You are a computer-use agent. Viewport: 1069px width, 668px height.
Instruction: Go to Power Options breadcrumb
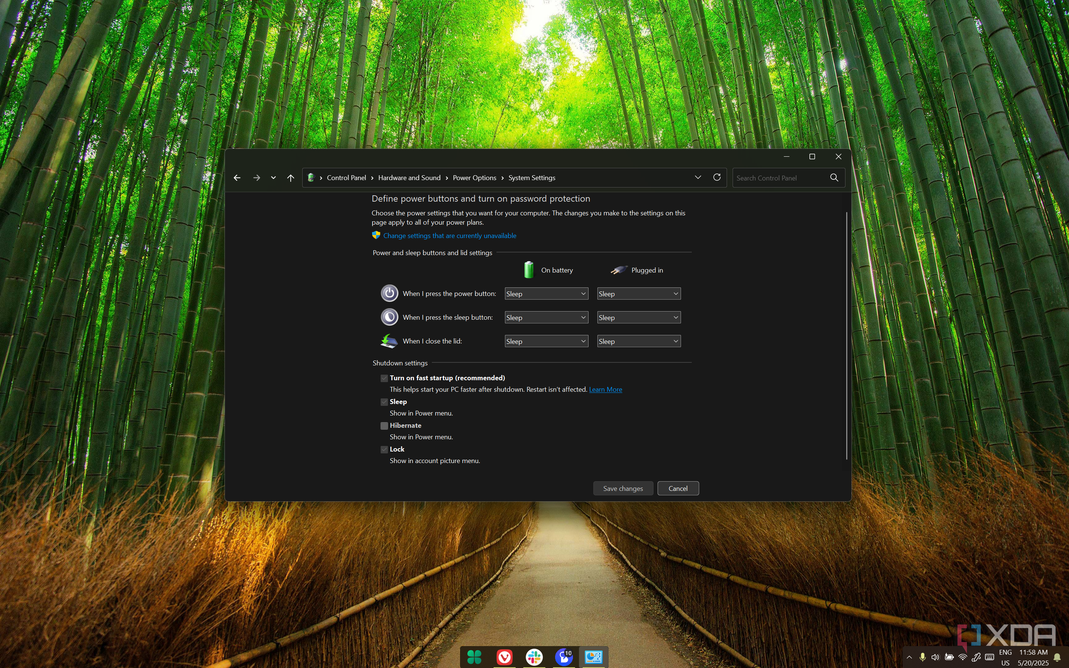[x=474, y=177]
